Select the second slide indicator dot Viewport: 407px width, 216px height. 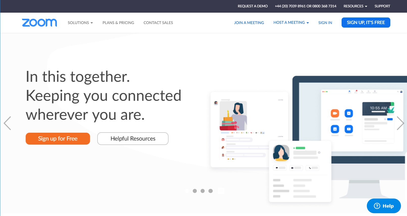click(195, 191)
